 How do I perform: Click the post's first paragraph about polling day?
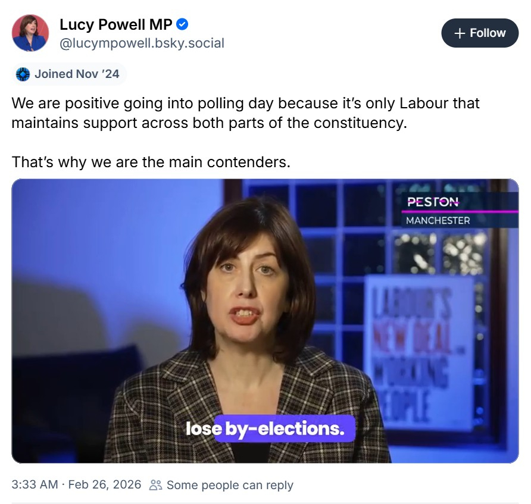pos(245,114)
